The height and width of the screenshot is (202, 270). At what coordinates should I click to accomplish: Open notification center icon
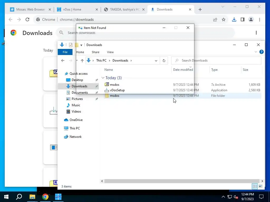point(261,197)
